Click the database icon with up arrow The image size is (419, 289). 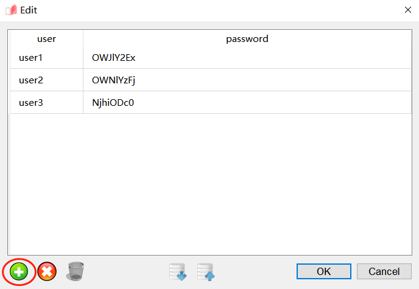point(206,272)
